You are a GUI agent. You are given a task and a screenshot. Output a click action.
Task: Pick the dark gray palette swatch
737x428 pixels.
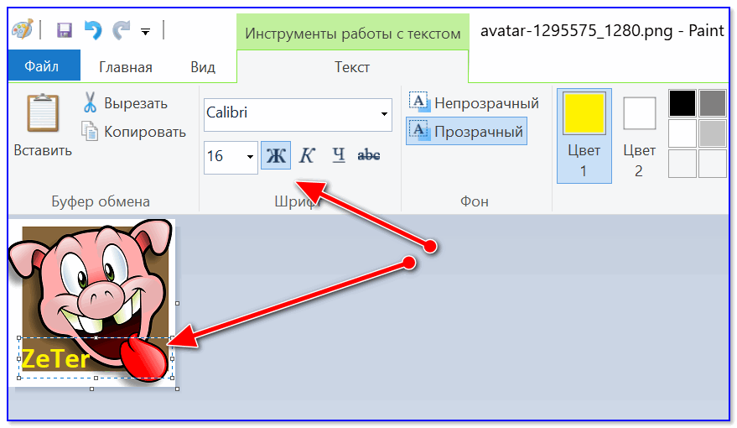tap(713, 103)
